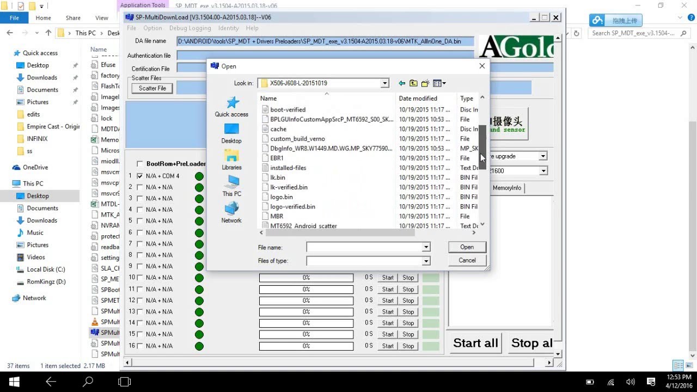Open Option menu
697x392 pixels.
tap(152, 28)
